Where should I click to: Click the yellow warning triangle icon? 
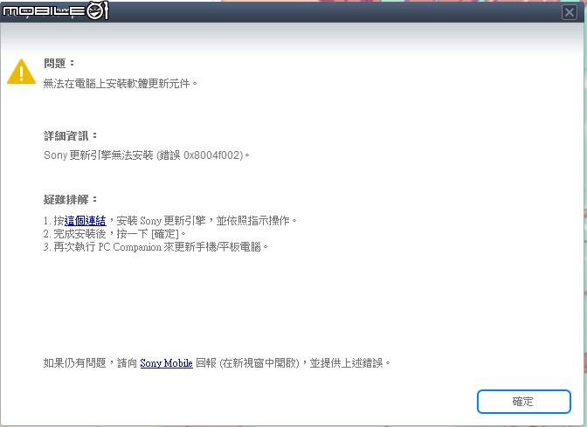(x=21, y=72)
